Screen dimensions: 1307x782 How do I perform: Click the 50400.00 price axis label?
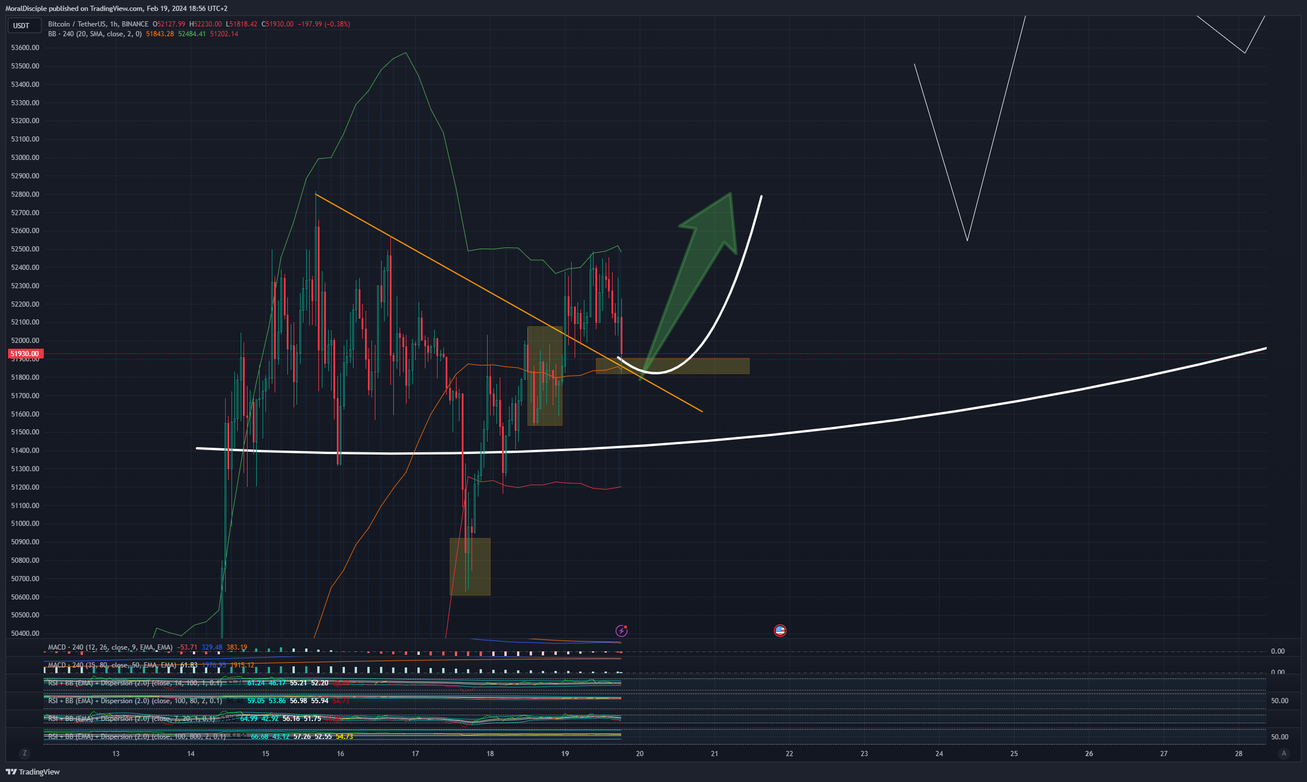point(25,634)
